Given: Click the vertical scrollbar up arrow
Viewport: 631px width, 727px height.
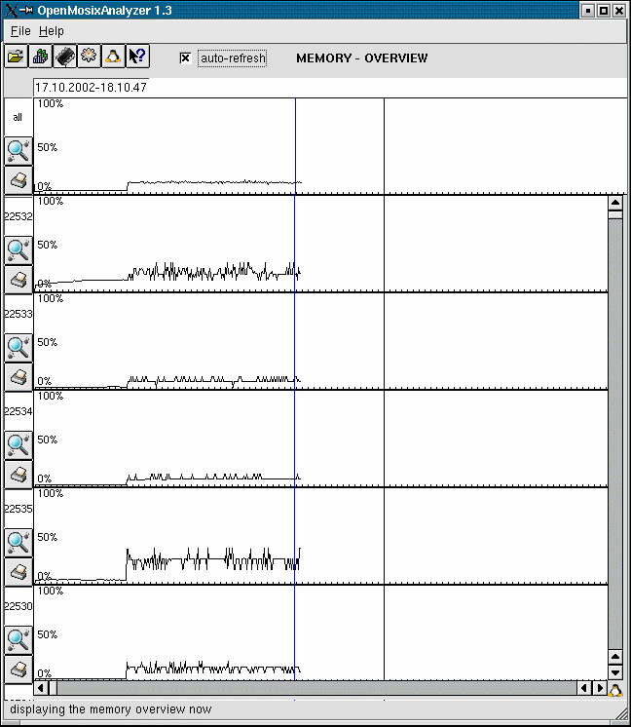Looking at the screenshot, I should (x=614, y=204).
